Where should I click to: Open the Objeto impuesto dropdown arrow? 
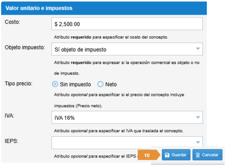coord(198,49)
